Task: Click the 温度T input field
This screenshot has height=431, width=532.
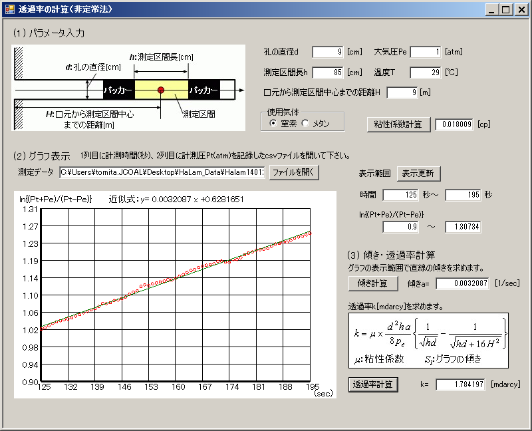Action: [425, 72]
